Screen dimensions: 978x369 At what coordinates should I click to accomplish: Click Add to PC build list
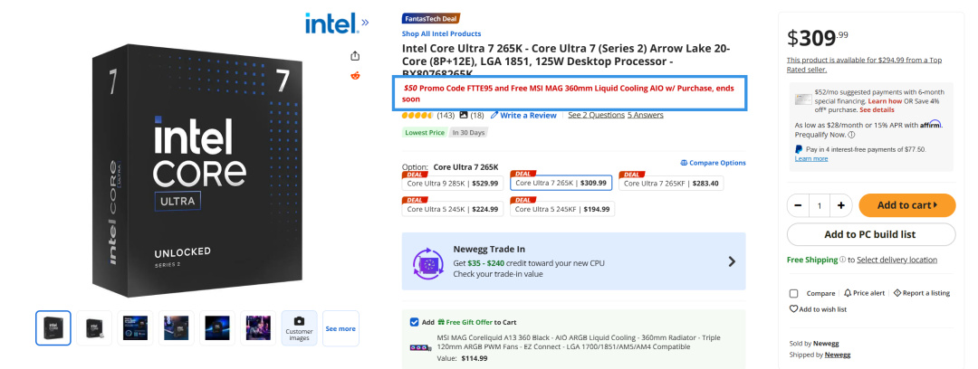(x=869, y=234)
